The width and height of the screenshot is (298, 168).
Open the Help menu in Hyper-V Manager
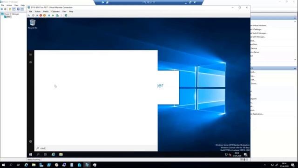pos(23,5)
